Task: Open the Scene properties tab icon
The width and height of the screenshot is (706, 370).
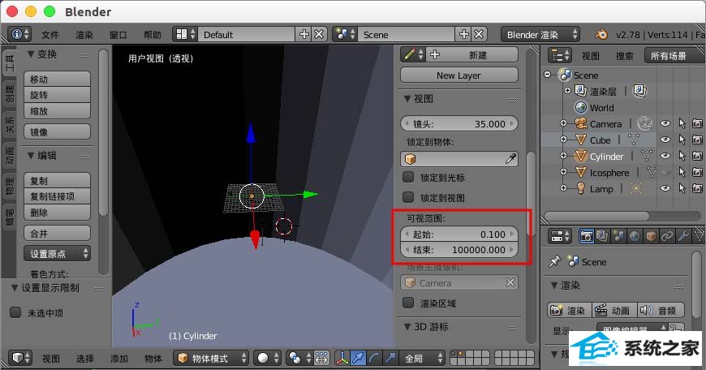Action: [618, 236]
